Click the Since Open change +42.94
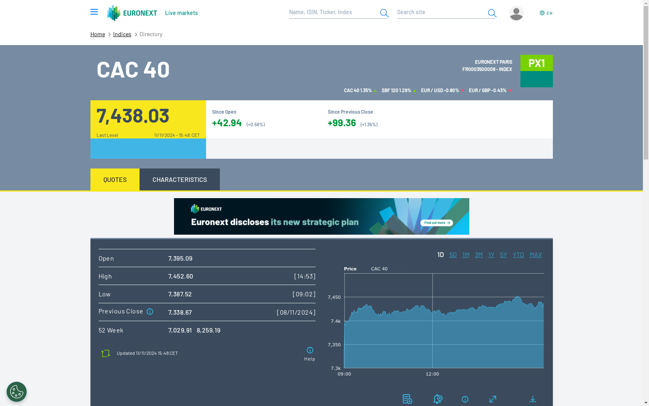 pyautogui.click(x=227, y=123)
